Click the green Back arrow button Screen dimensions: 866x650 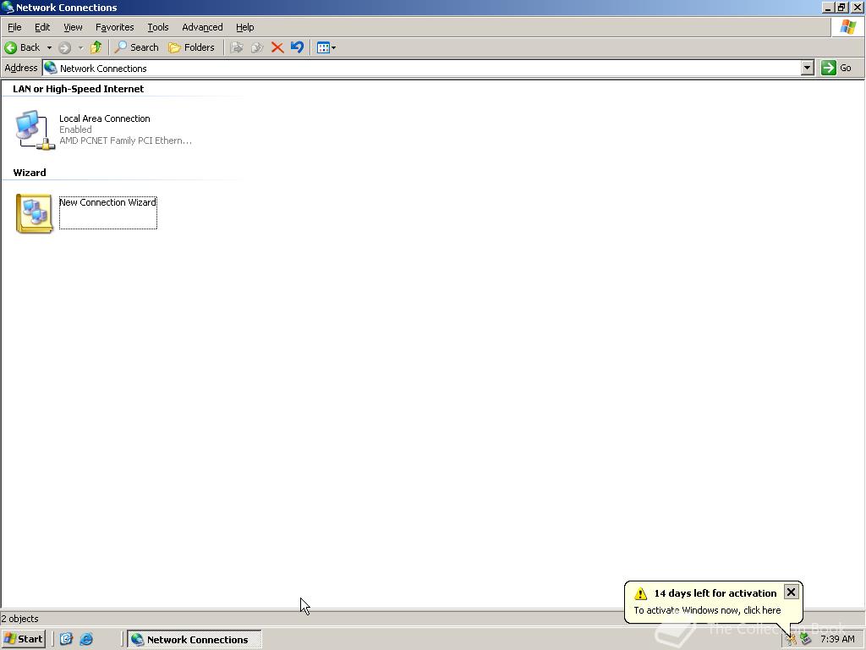(23, 47)
